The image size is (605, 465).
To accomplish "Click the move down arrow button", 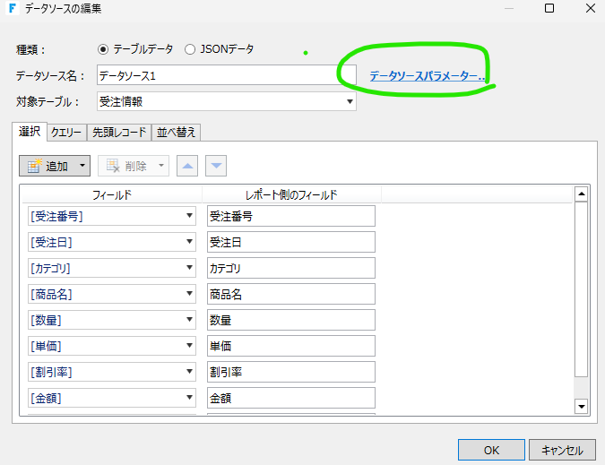I will click(216, 166).
